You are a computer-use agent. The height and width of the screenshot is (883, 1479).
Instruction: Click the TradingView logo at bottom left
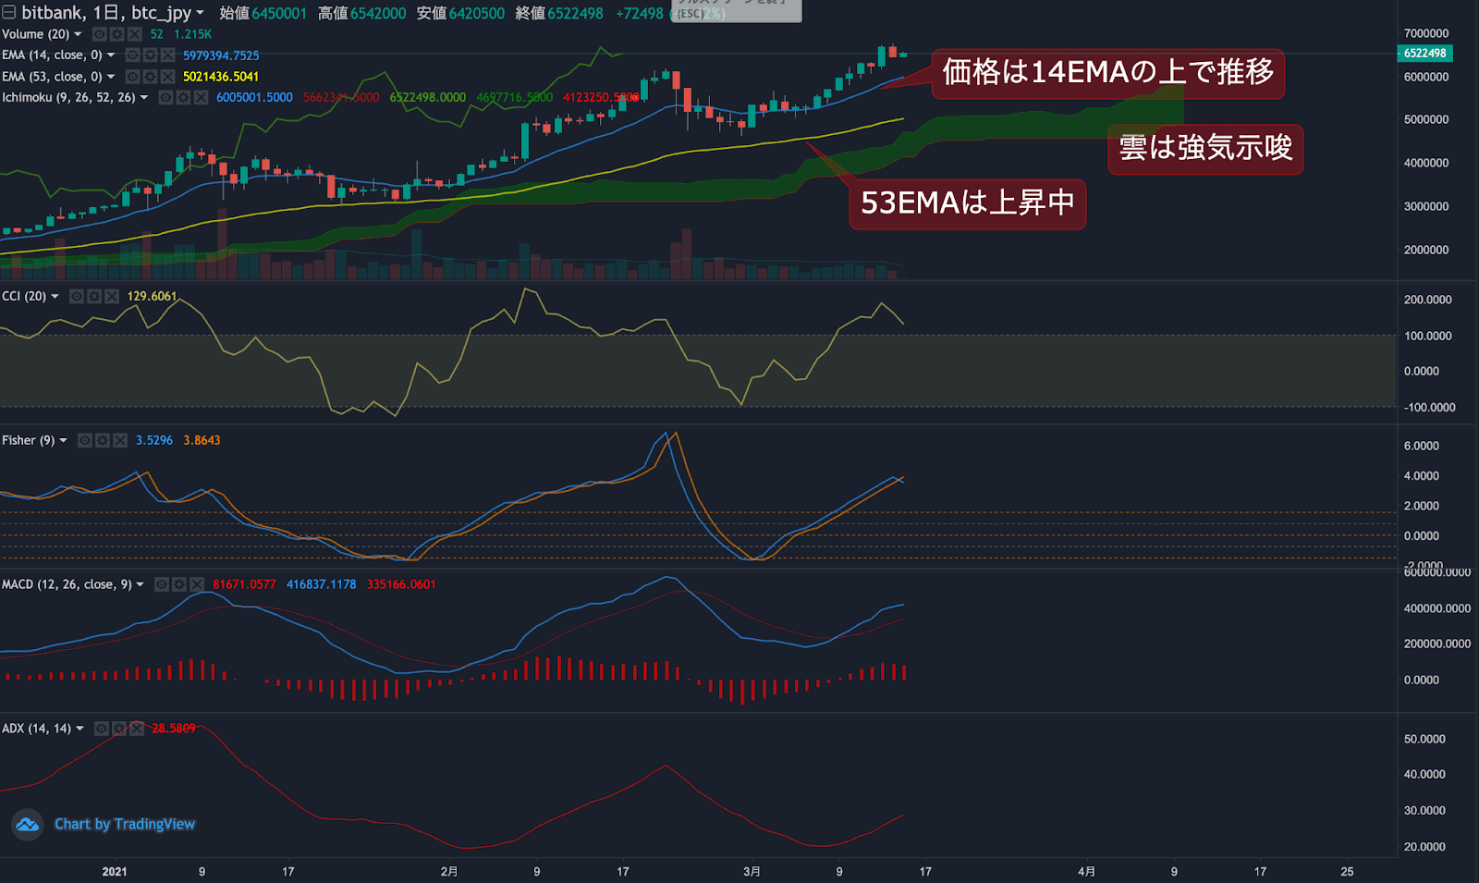point(27,824)
